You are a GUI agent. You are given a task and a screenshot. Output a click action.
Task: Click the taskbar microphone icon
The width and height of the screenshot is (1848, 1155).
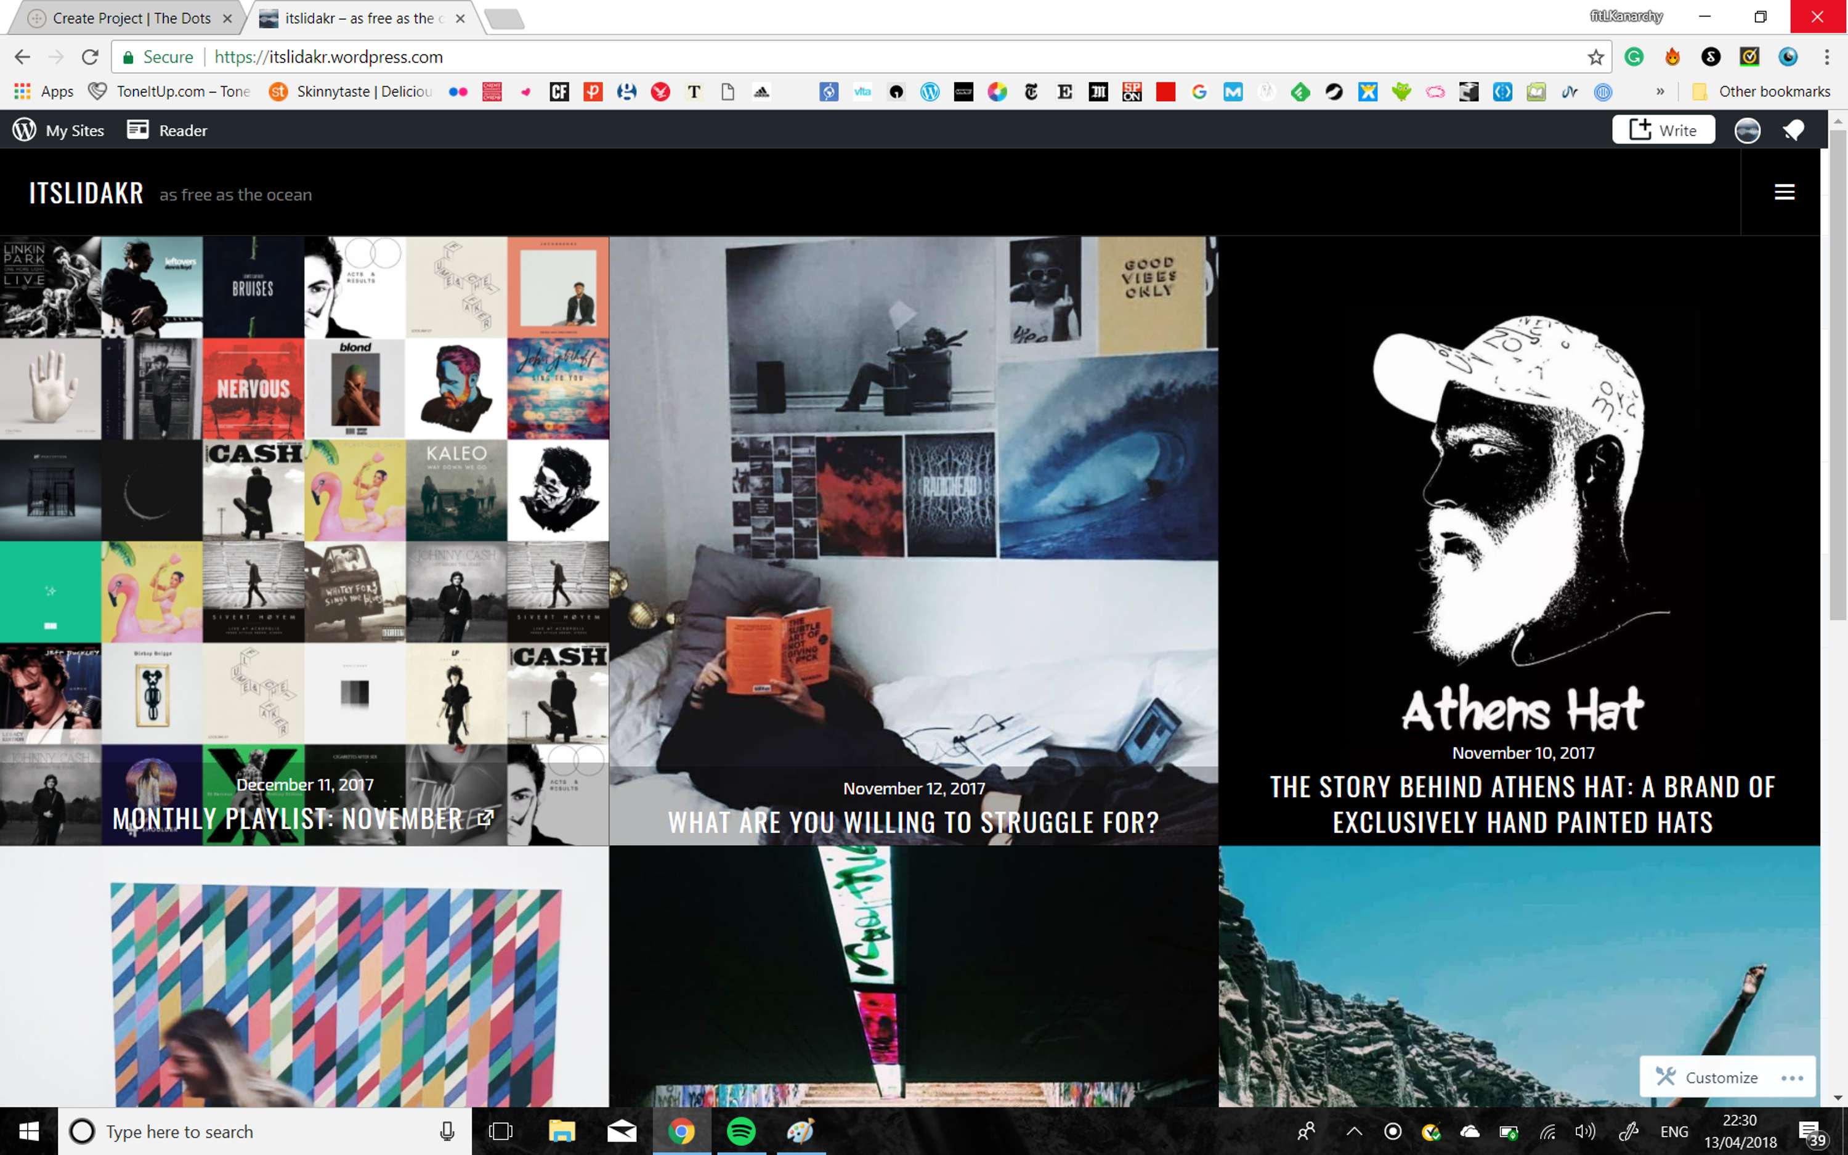click(x=447, y=1132)
